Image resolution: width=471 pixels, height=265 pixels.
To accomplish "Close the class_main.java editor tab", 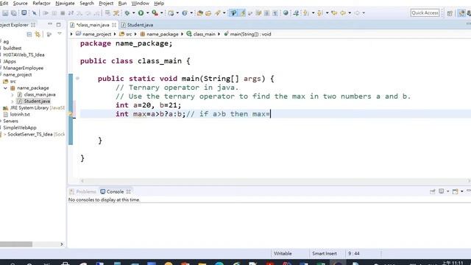I will (x=114, y=25).
